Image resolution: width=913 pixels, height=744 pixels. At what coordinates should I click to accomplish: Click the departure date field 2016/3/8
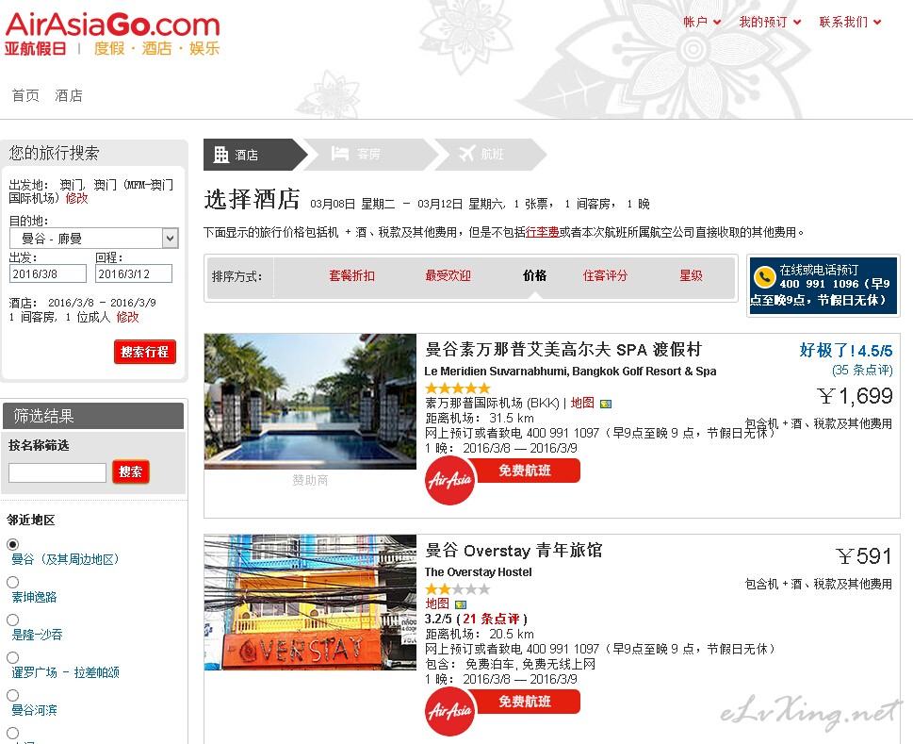[x=48, y=273]
